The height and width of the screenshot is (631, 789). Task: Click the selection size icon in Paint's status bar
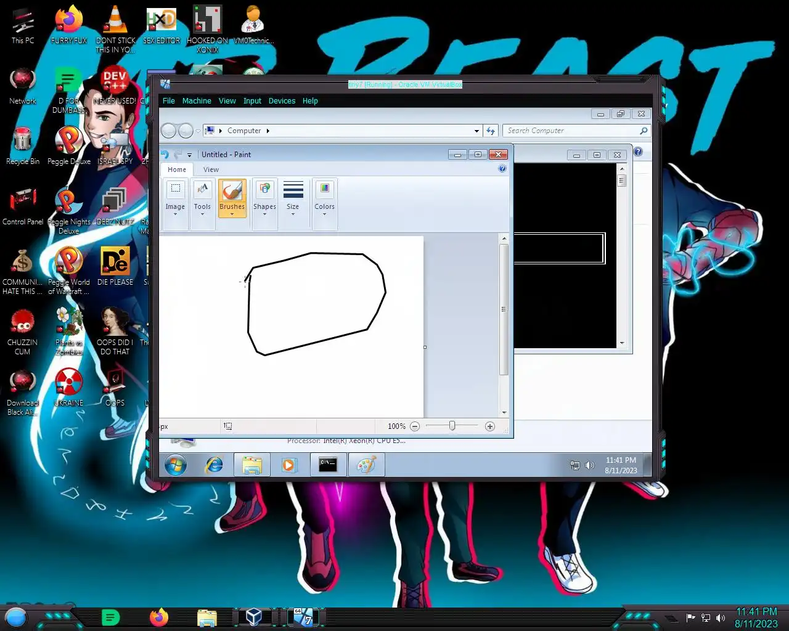[x=227, y=426]
